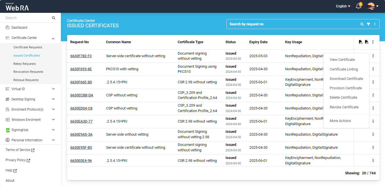
Task: Collapse the Certificate Center section
Action: (x=53, y=38)
